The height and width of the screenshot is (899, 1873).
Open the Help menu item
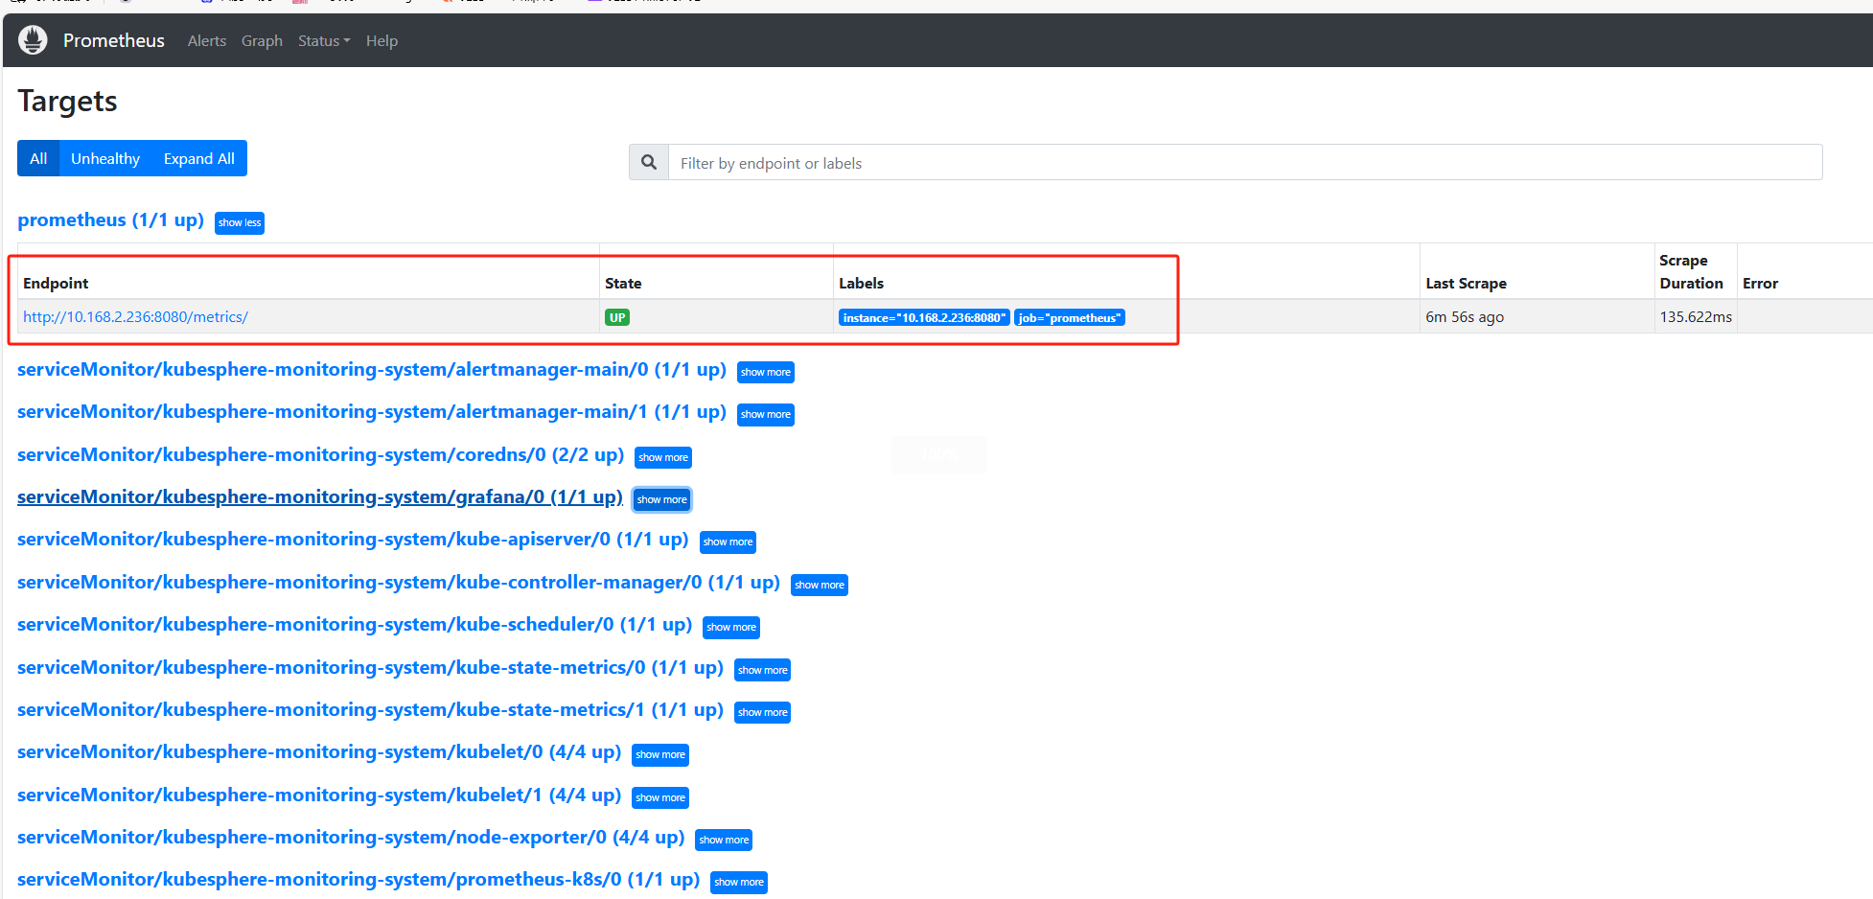382,40
